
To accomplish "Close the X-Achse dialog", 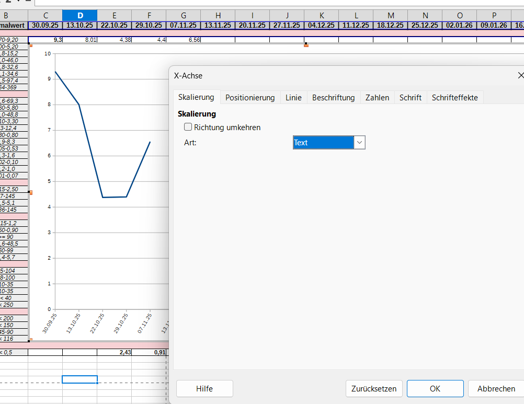I will [520, 76].
